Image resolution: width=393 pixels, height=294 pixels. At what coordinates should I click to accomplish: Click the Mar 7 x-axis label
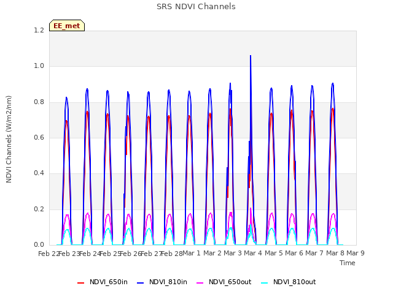314,253
